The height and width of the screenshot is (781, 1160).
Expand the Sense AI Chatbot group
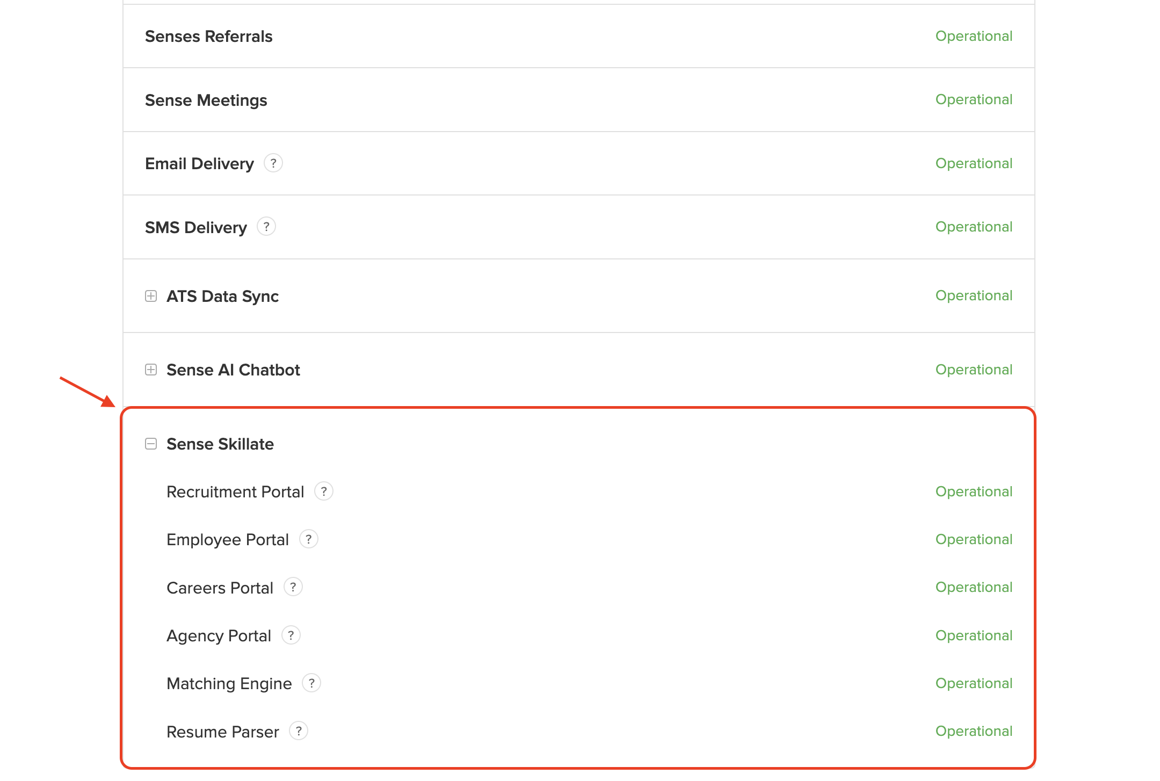tap(151, 370)
